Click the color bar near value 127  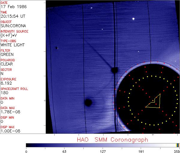103,145
